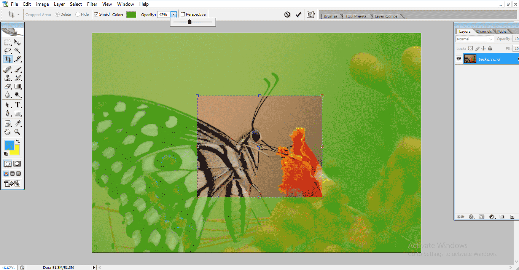Select the Blur tool
Viewport: 519px width, 270px height.
click(8, 95)
